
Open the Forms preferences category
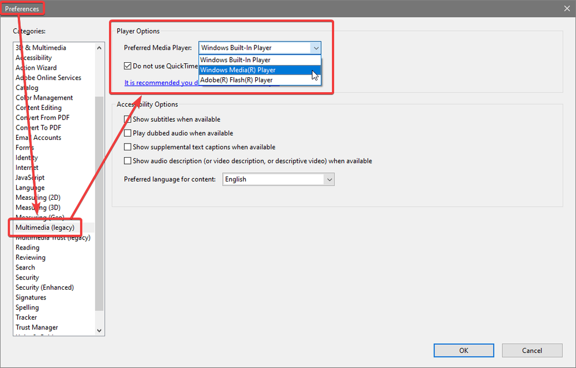click(25, 147)
